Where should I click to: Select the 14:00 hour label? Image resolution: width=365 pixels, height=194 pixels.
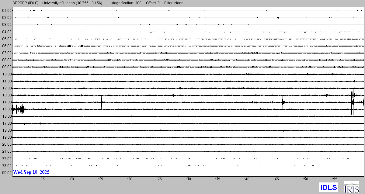pyautogui.click(x=7, y=102)
